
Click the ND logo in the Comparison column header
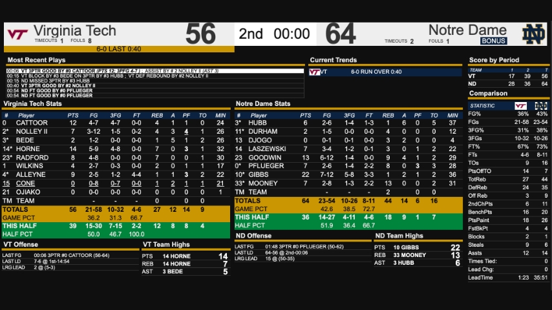[540, 105]
